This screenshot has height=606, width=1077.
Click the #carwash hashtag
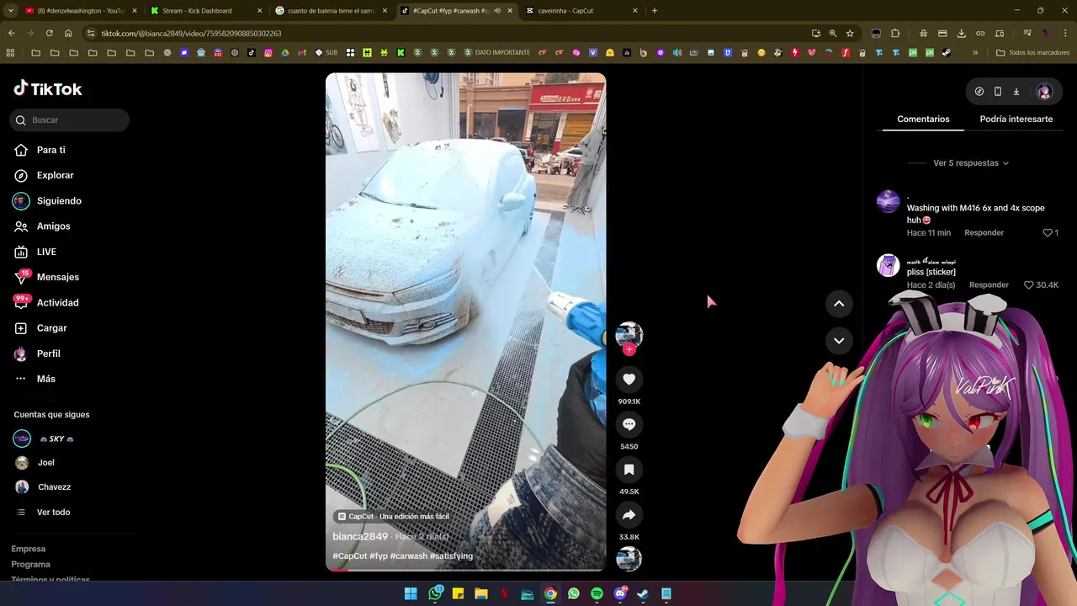tap(408, 556)
